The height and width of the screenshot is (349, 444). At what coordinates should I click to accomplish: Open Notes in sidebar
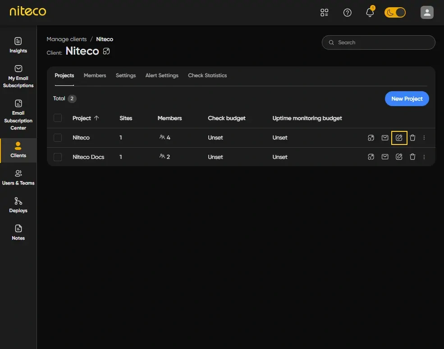click(18, 233)
